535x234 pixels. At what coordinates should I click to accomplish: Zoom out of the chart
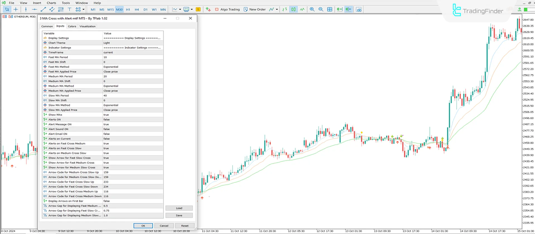coord(321,9)
